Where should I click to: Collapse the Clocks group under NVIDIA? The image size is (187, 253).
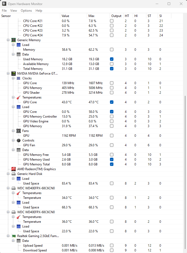tap(13, 78)
